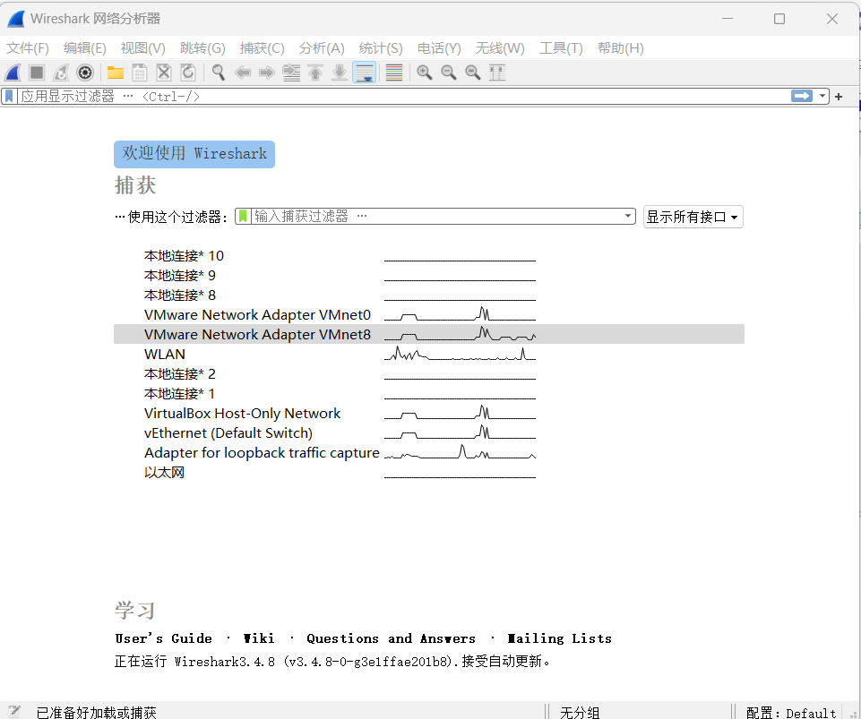Toggle auto-scroll during live capture
861x719 pixels.
(364, 73)
